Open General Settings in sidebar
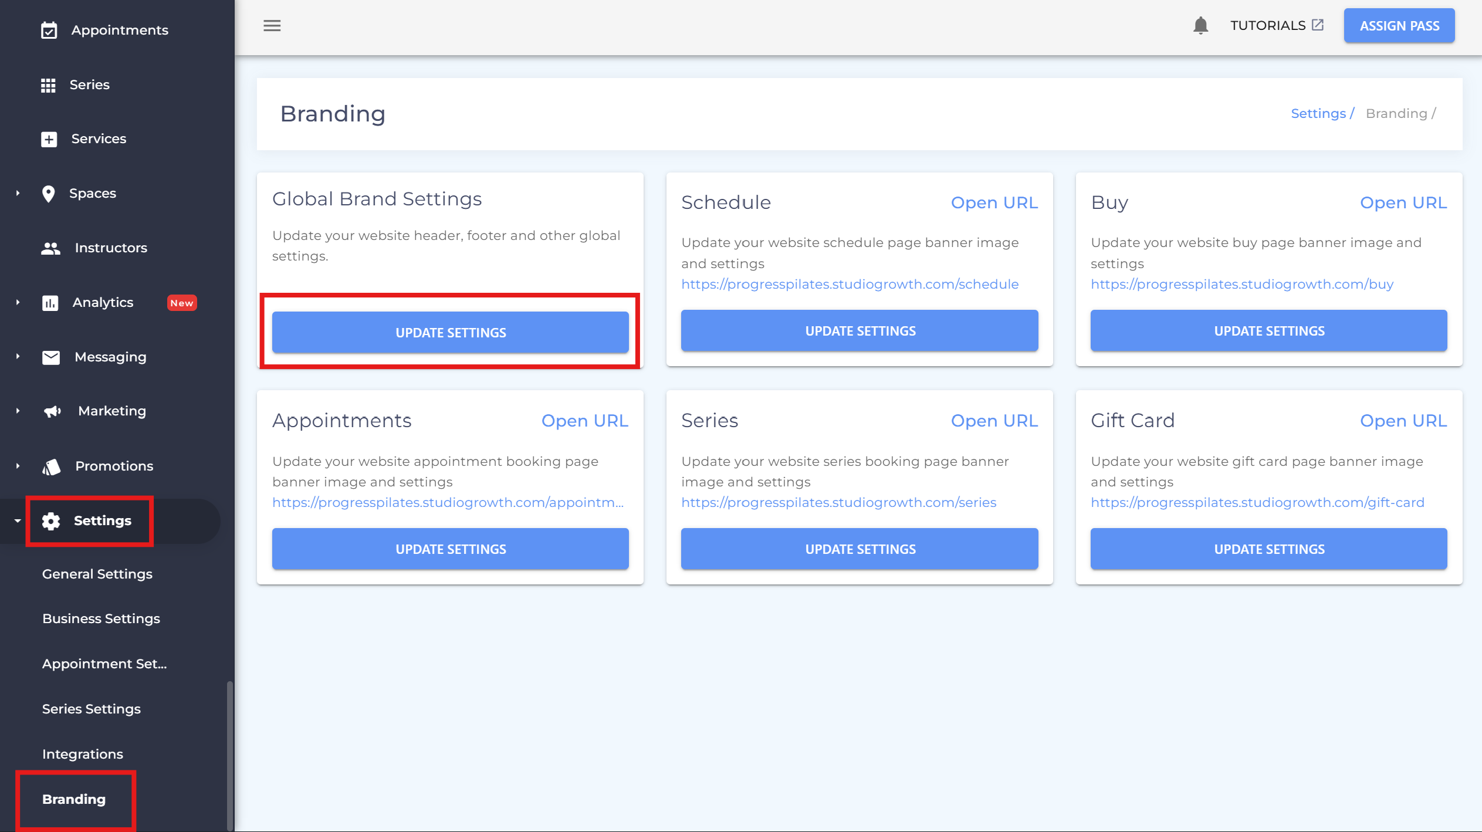This screenshot has height=832, width=1482. pyautogui.click(x=97, y=574)
